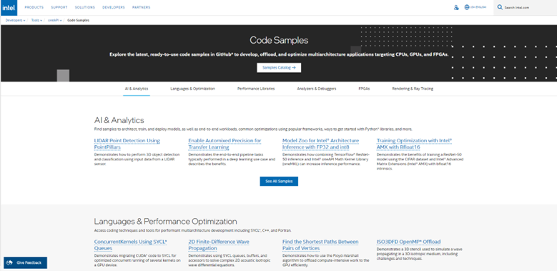Switch to Performance Libraries tab
This screenshot has height=271, width=557.
(x=256, y=89)
